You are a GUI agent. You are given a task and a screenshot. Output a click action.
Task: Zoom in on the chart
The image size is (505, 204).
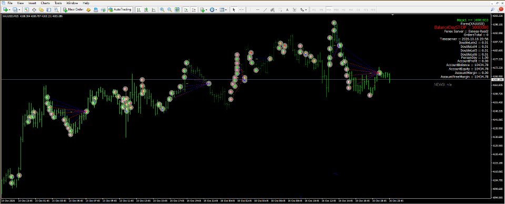pyautogui.click(x=162, y=9)
